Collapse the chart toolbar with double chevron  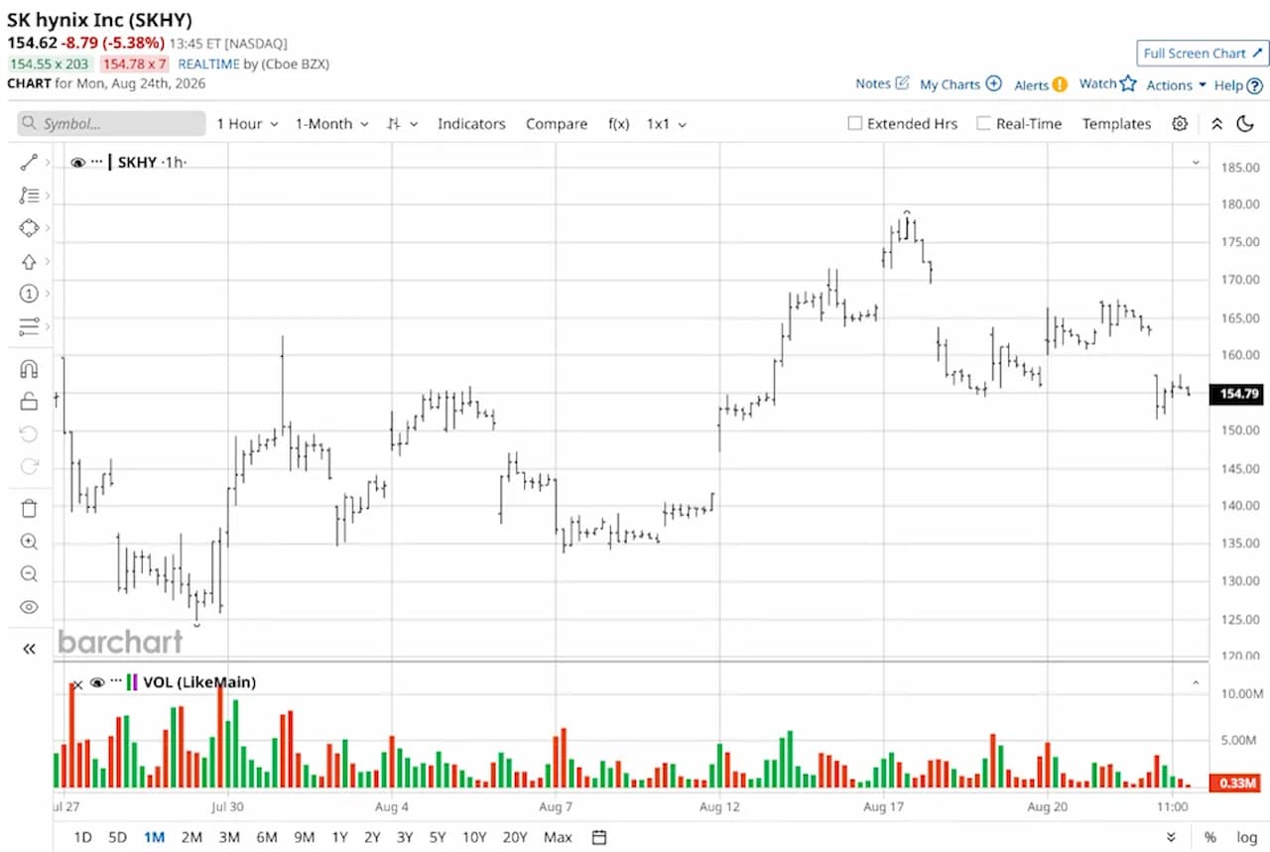click(x=1216, y=124)
